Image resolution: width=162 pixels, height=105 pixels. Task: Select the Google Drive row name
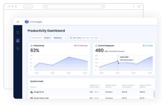click(39, 92)
